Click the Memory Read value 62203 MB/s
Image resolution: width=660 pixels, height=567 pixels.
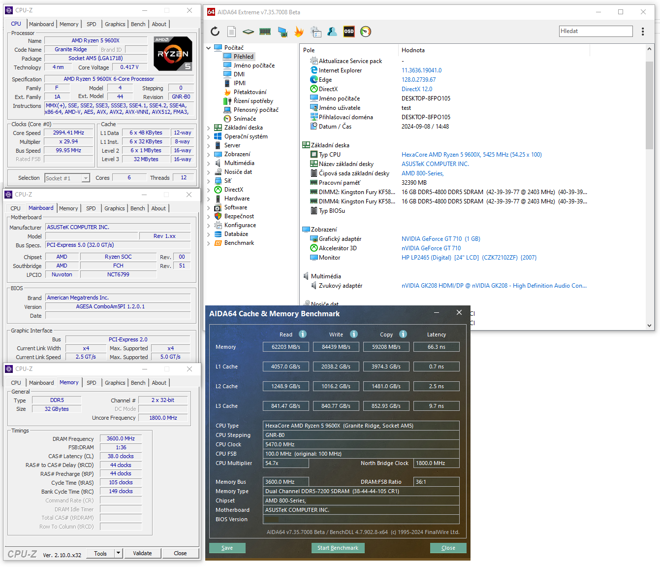point(286,347)
